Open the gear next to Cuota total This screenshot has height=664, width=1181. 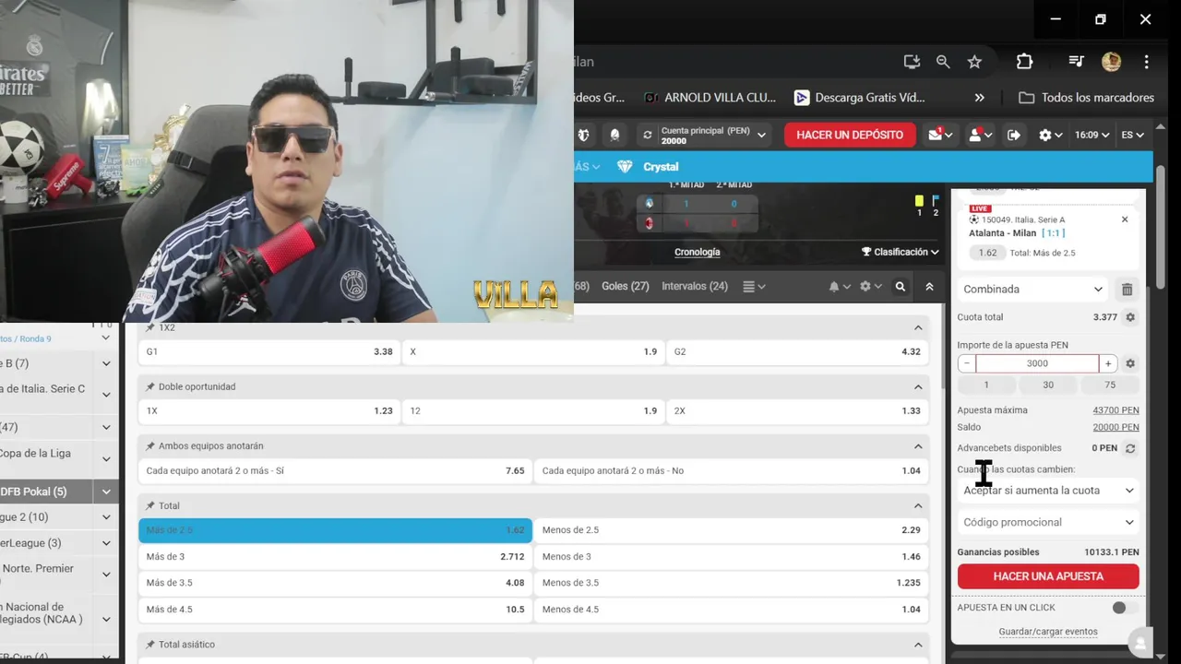click(1130, 317)
